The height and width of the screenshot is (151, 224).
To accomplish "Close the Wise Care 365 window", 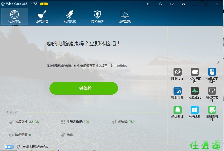I will [x=217, y=4].
